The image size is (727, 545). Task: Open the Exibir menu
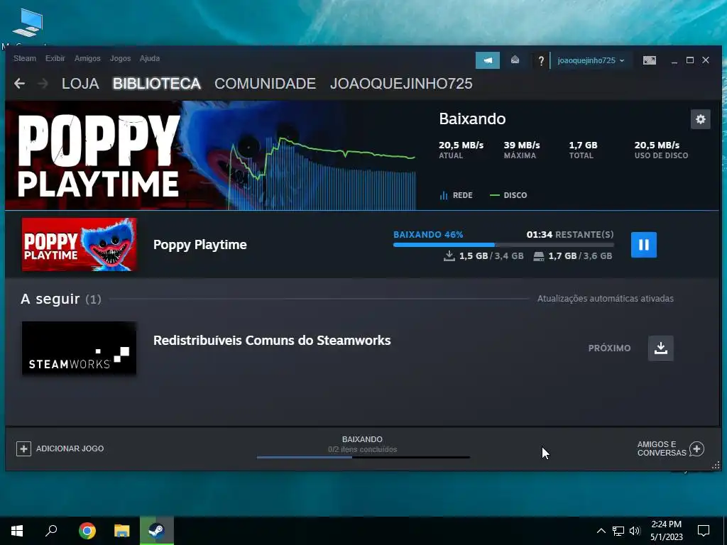point(55,58)
